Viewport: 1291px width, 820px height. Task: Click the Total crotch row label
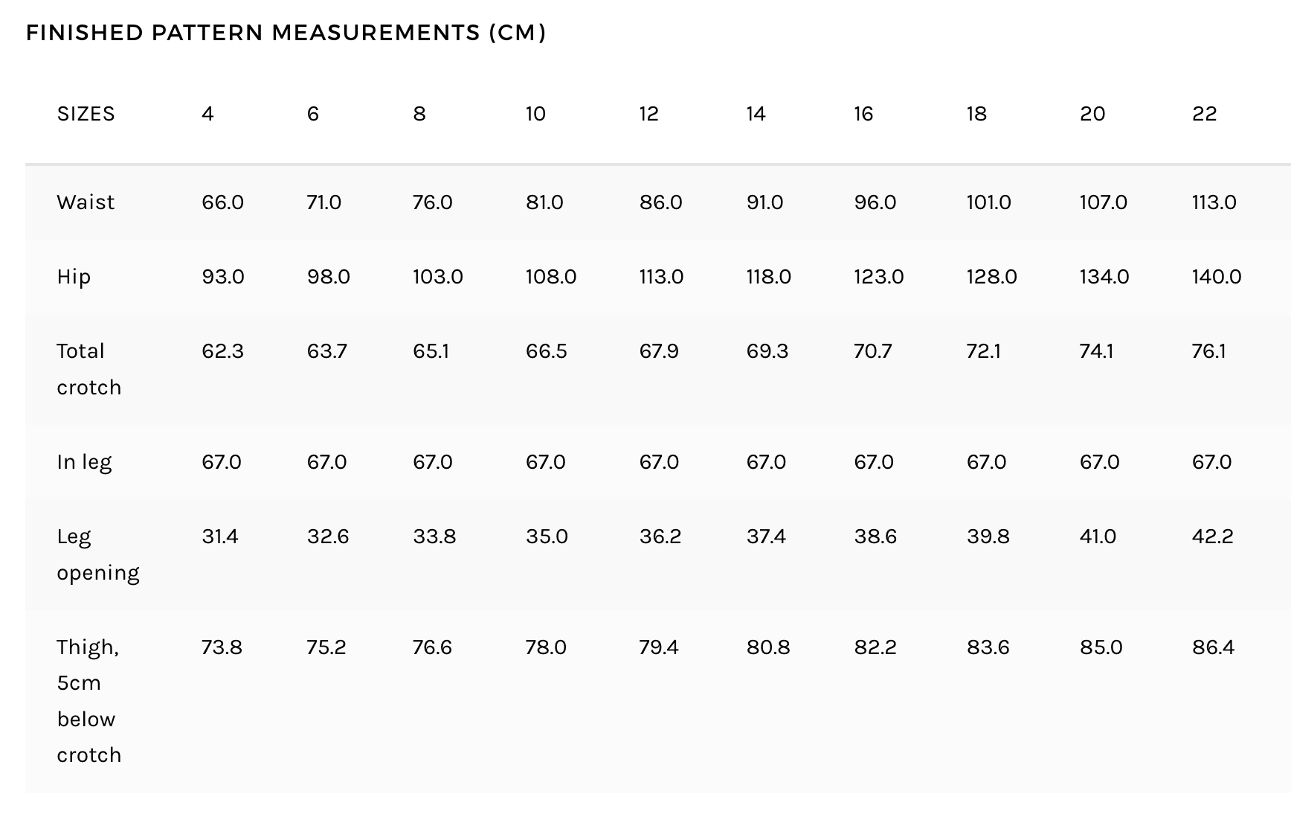[88, 369]
